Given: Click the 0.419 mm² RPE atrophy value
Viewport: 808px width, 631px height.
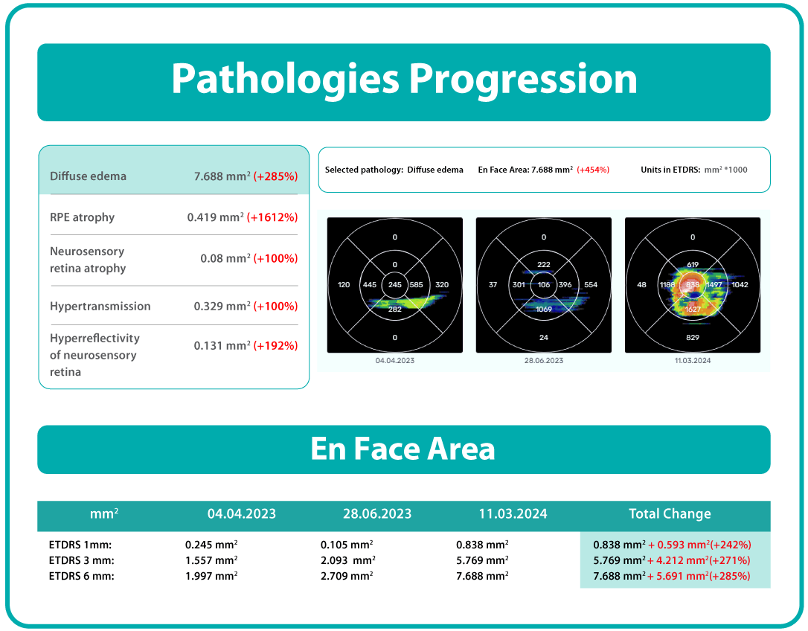Looking at the screenshot, I should [216, 217].
